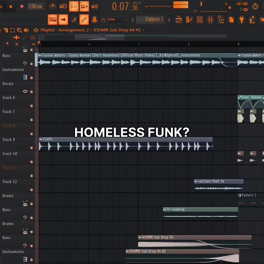Open the CLAPS clip menu arrow

(x=41, y=139)
